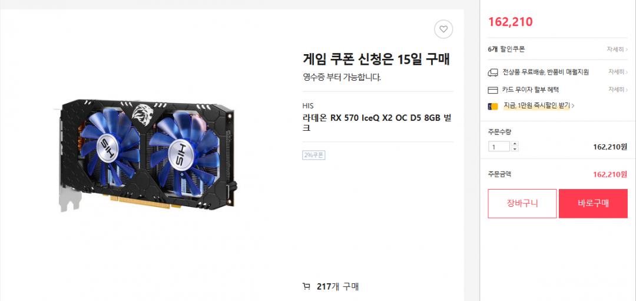
Task: Expand 자세히 next to 전상품 무료배송
Action: click(617, 72)
